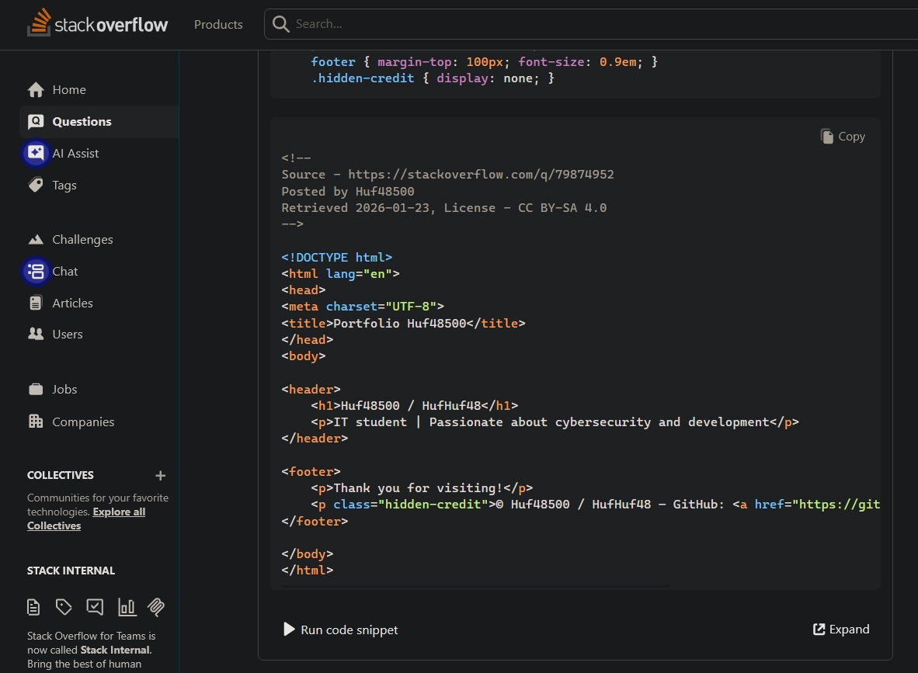Run the code snippet

pyautogui.click(x=341, y=630)
